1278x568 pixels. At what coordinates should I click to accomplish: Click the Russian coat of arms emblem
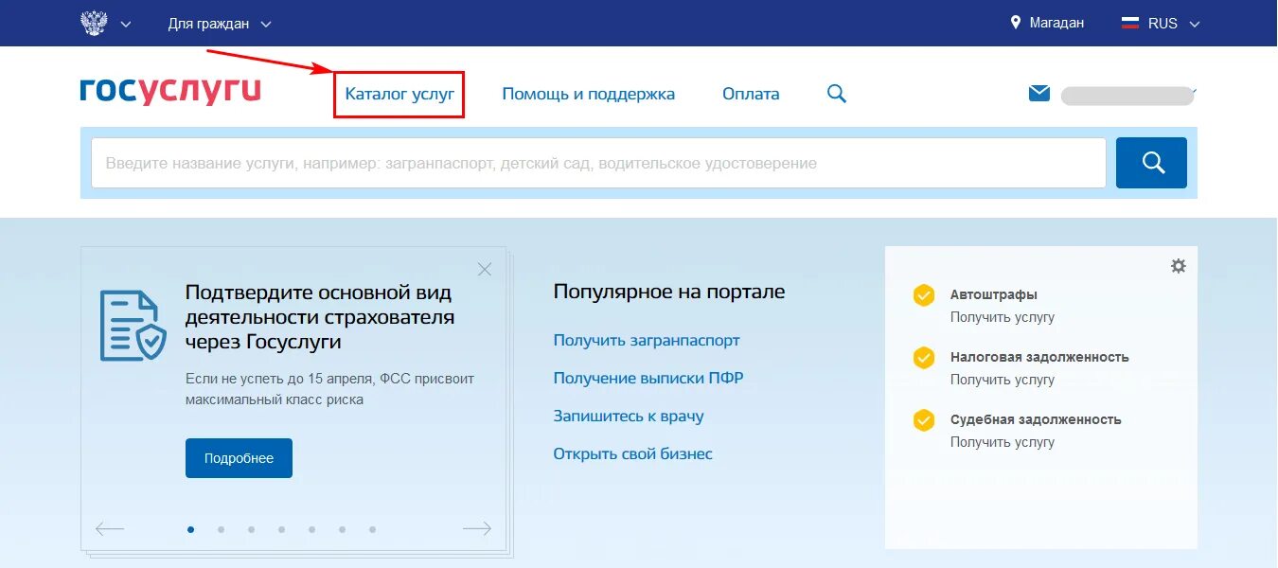94,23
